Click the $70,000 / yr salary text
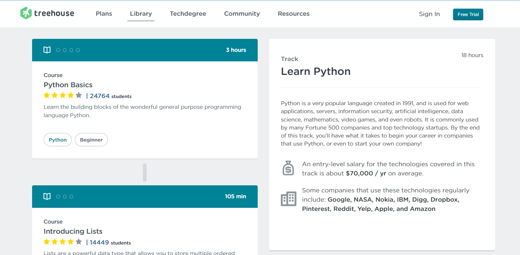This screenshot has width=520, height=255. pyautogui.click(x=366, y=173)
